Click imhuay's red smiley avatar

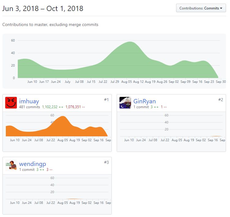(11, 103)
